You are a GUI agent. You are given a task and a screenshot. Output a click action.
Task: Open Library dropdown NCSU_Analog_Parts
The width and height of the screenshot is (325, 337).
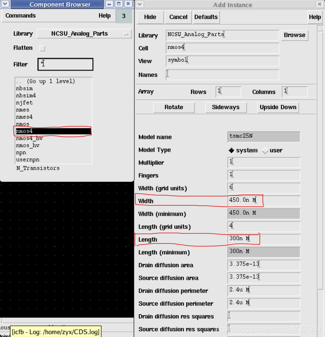pyautogui.click(x=84, y=34)
